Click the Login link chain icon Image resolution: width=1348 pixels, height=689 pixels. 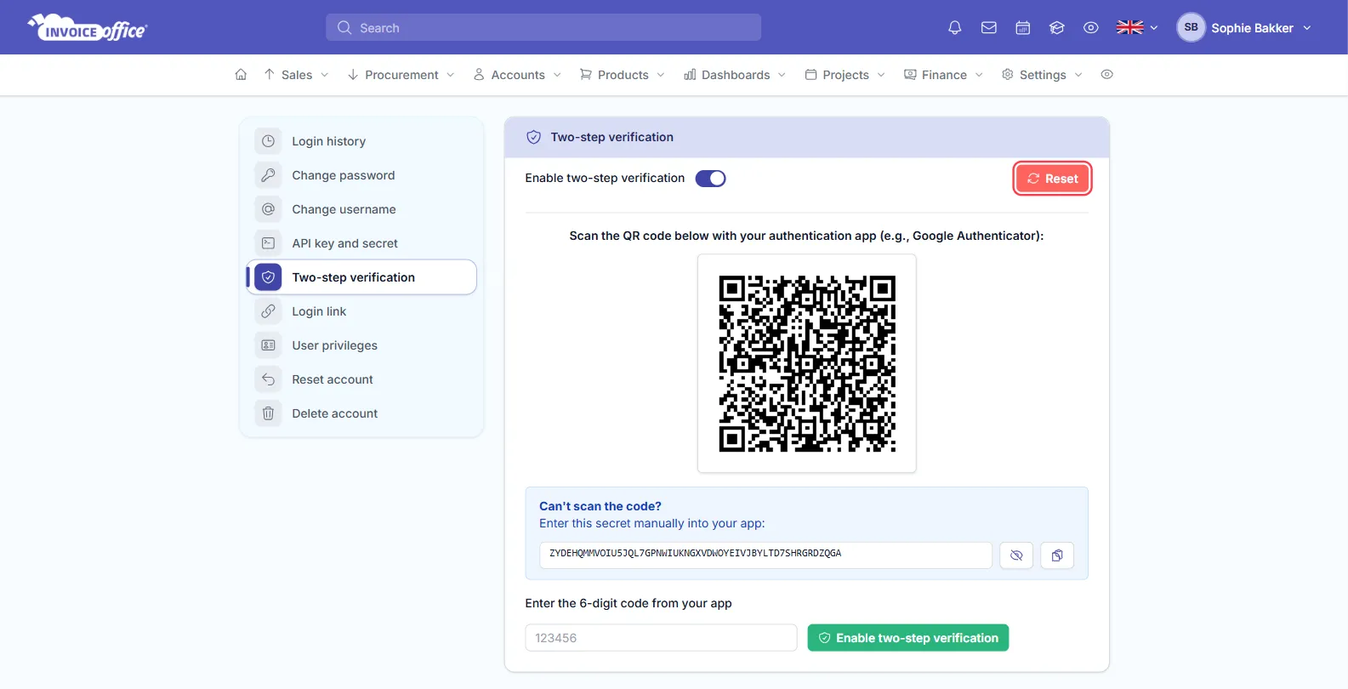pyautogui.click(x=268, y=311)
